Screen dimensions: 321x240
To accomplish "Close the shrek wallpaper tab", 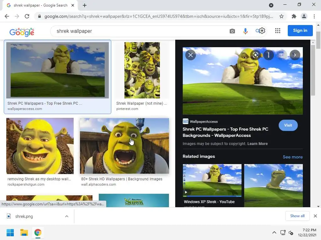I will point(73,6).
